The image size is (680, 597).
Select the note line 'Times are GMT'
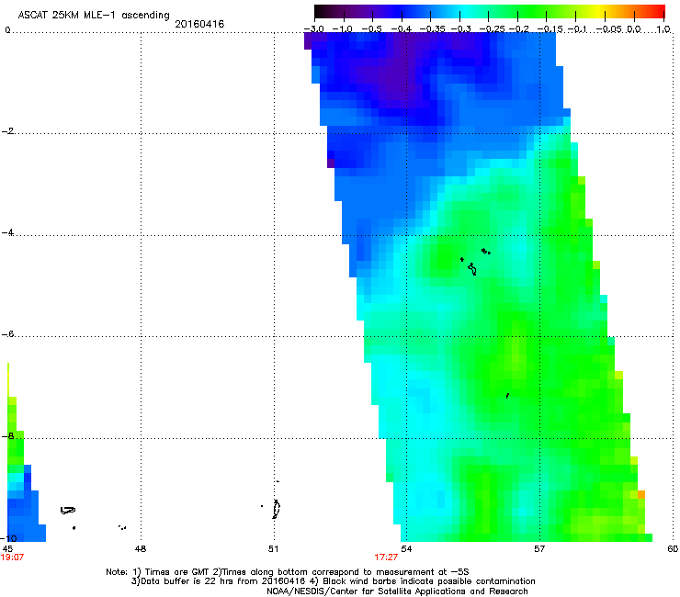(x=181, y=572)
